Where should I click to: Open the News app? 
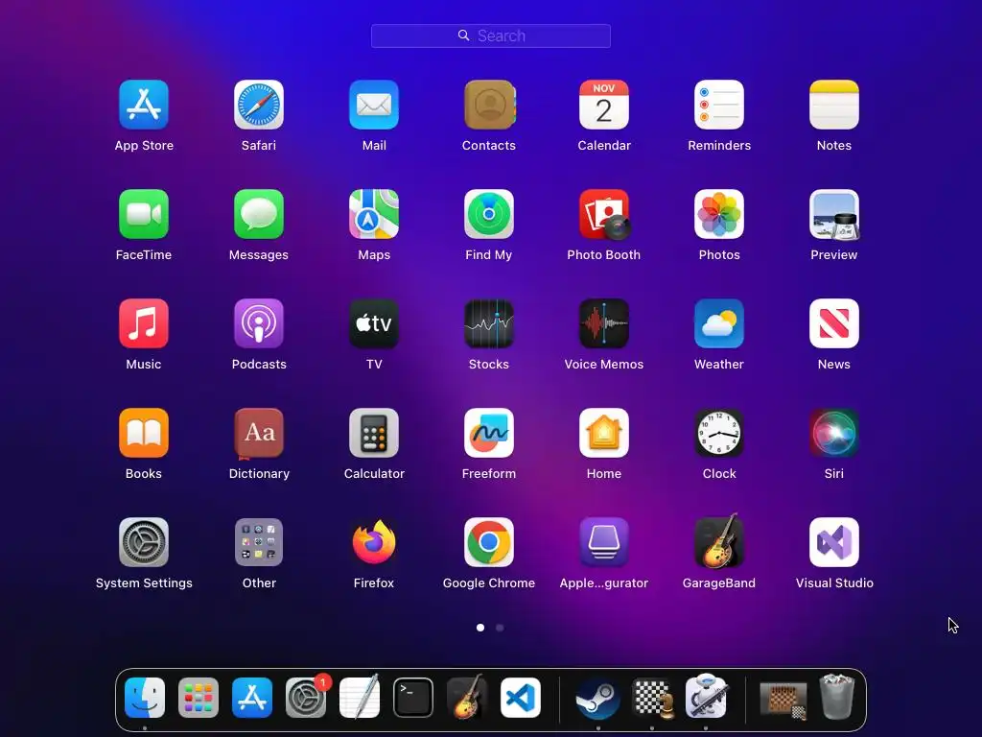point(834,323)
